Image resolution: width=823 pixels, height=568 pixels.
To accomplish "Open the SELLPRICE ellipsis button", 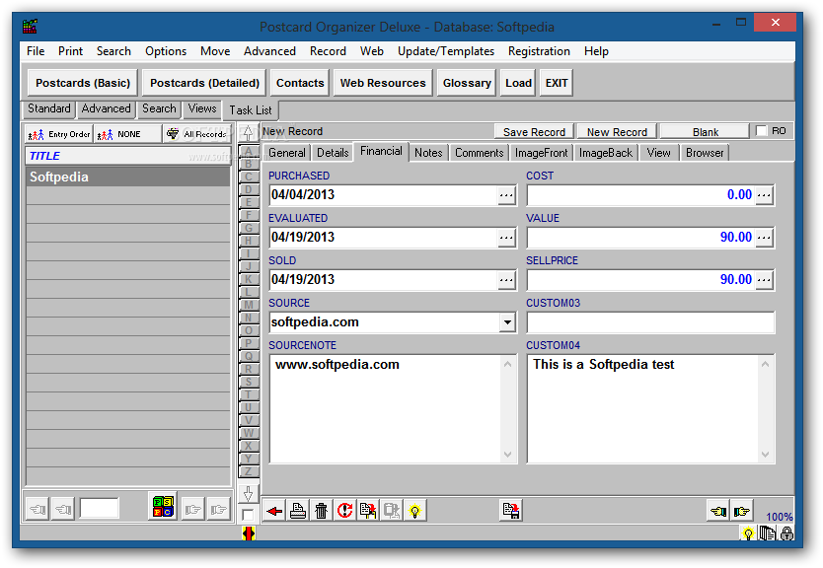I will coord(764,280).
